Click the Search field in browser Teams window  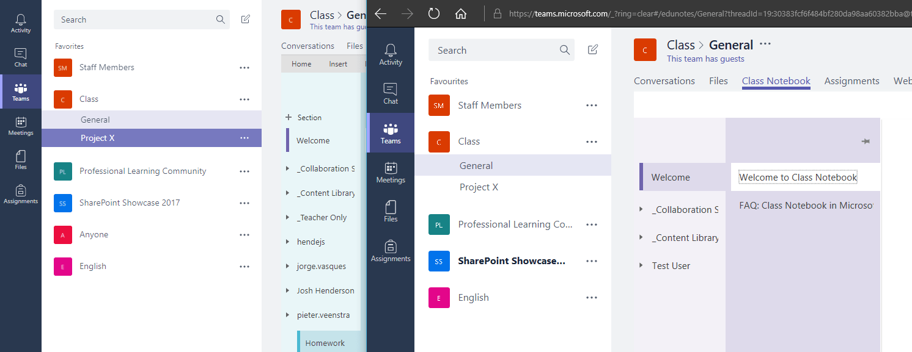click(501, 50)
